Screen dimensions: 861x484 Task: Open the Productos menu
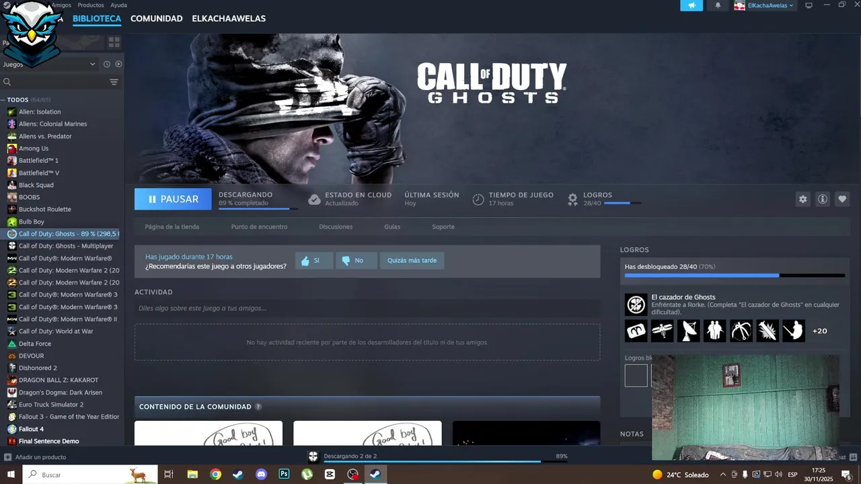coord(91,5)
